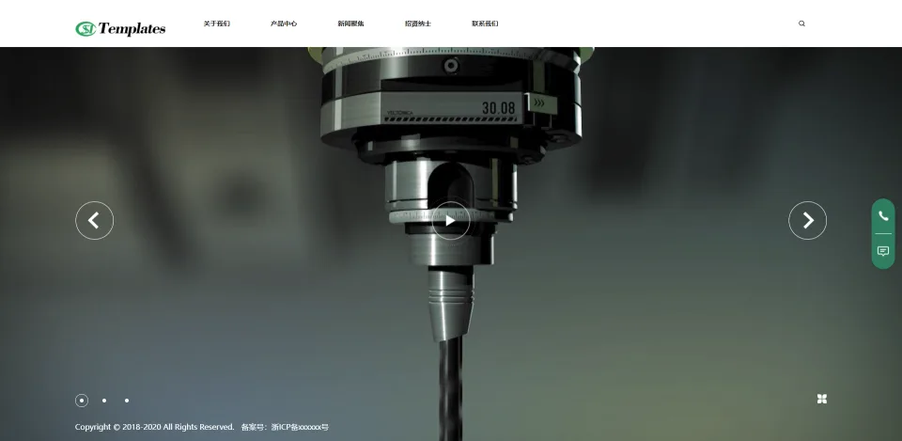The height and width of the screenshot is (441, 902).
Task: Go to the 联系我们 navigation link
Action: pos(485,24)
